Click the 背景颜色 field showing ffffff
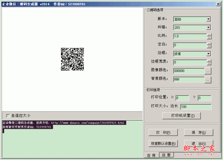223x160 pixels. [189, 79]
